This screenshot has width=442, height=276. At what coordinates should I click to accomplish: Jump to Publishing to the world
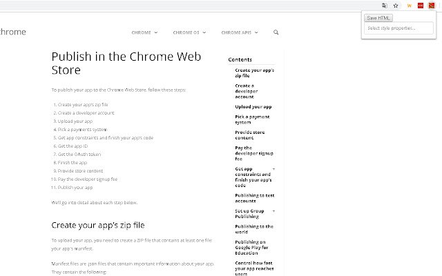tap(254, 229)
